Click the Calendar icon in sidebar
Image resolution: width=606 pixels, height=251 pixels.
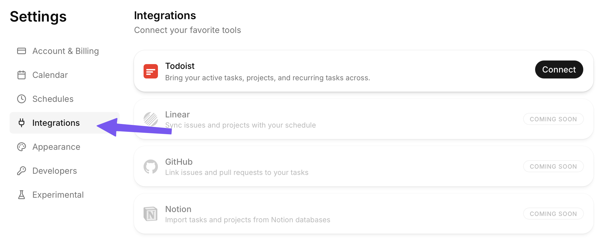22,75
